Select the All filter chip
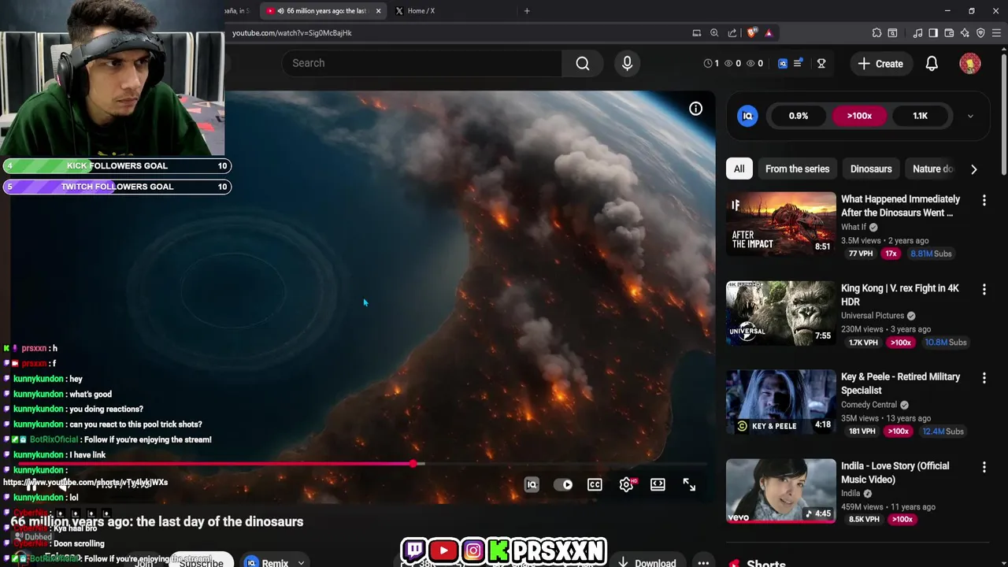 (739, 169)
